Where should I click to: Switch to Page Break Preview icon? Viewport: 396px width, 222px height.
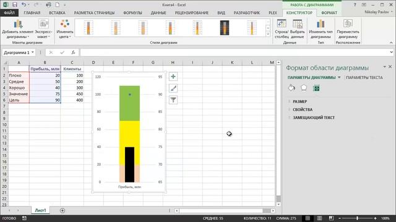coord(331,218)
